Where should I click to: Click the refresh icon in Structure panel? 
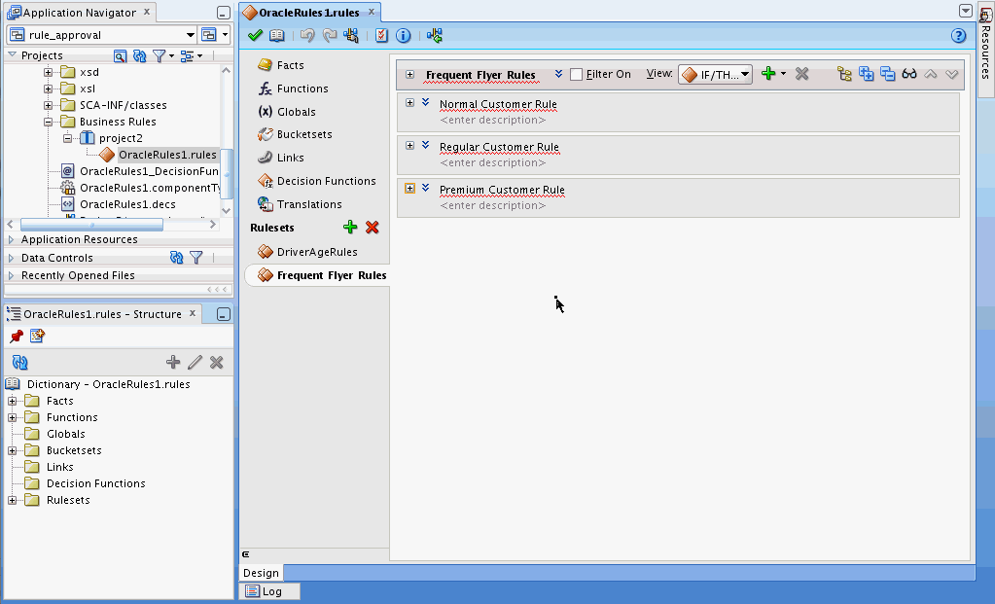[x=20, y=362]
